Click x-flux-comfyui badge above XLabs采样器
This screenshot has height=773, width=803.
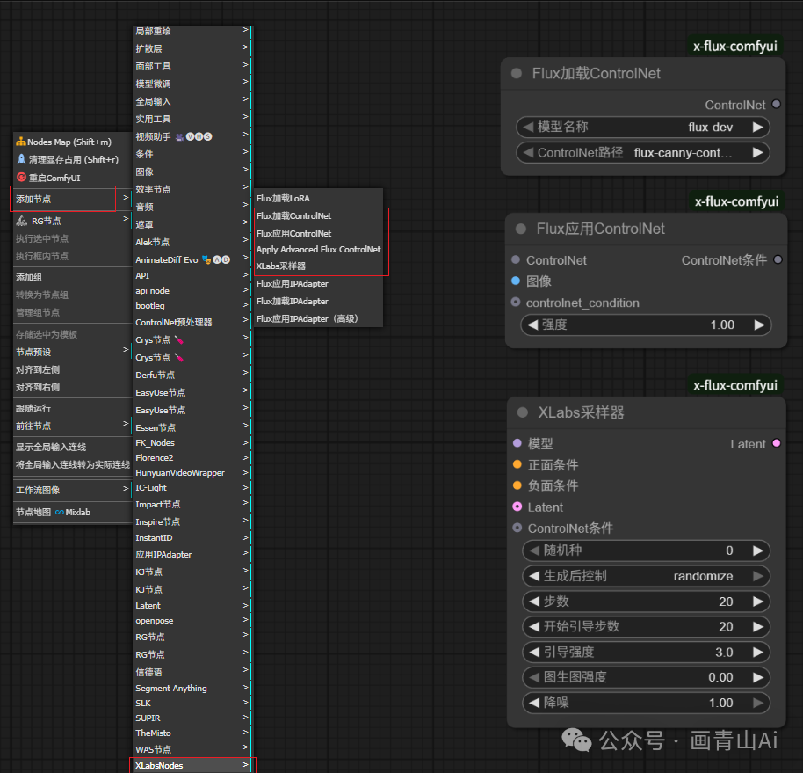[734, 385]
